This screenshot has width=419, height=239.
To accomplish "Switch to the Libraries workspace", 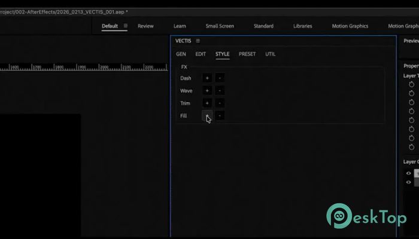I will [x=302, y=26].
